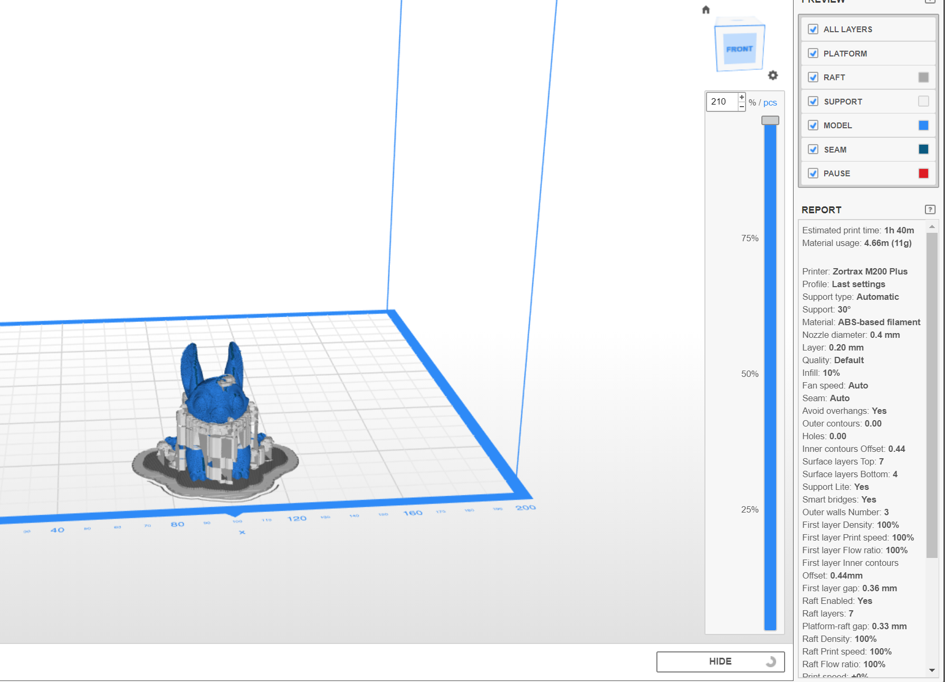
Task: Open the Preview panel help icon
Action: 930,1
